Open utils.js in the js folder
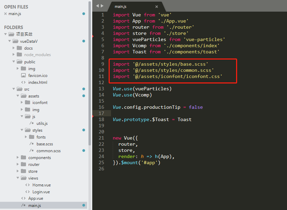The height and width of the screenshot is (210, 287). (42, 123)
